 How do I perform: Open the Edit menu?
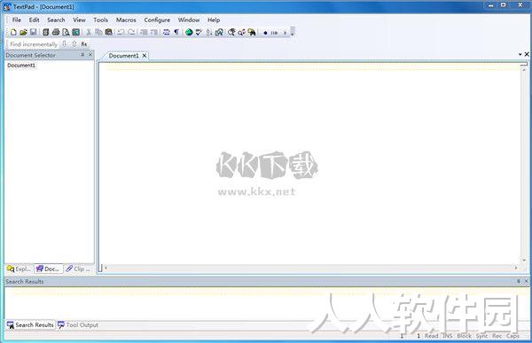(x=34, y=20)
